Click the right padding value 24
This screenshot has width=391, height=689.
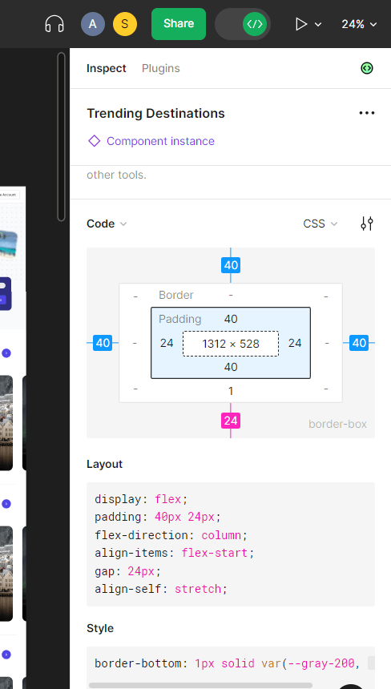click(295, 343)
